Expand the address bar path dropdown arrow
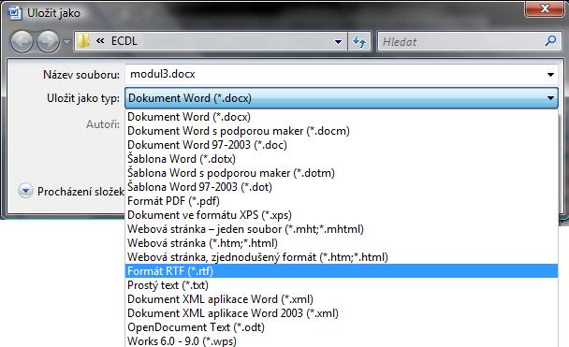 coord(338,42)
